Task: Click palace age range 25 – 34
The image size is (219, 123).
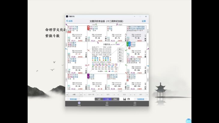Action: point(78,70)
